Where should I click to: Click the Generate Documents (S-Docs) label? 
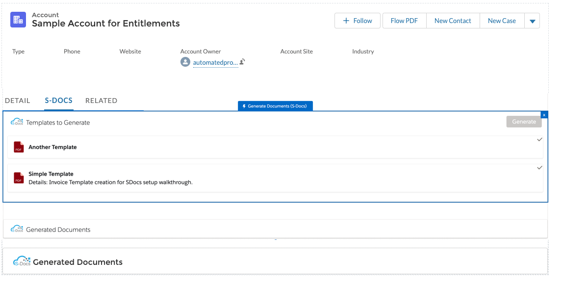[275, 106]
